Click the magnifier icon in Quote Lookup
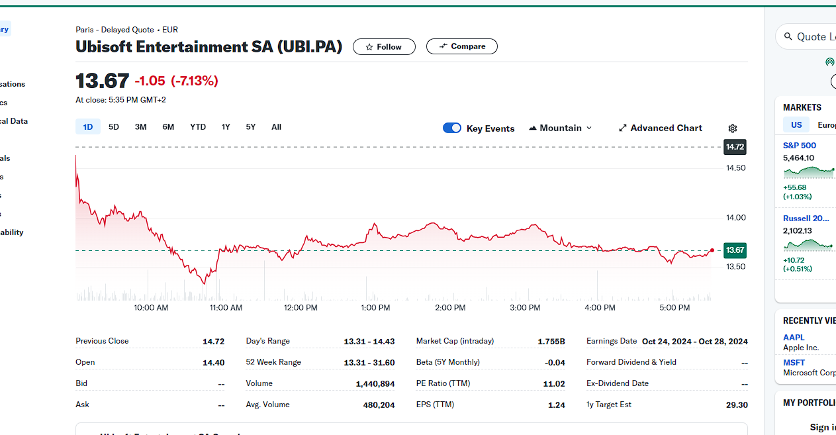Viewport: 836px width, 435px height. tap(788, 36)
